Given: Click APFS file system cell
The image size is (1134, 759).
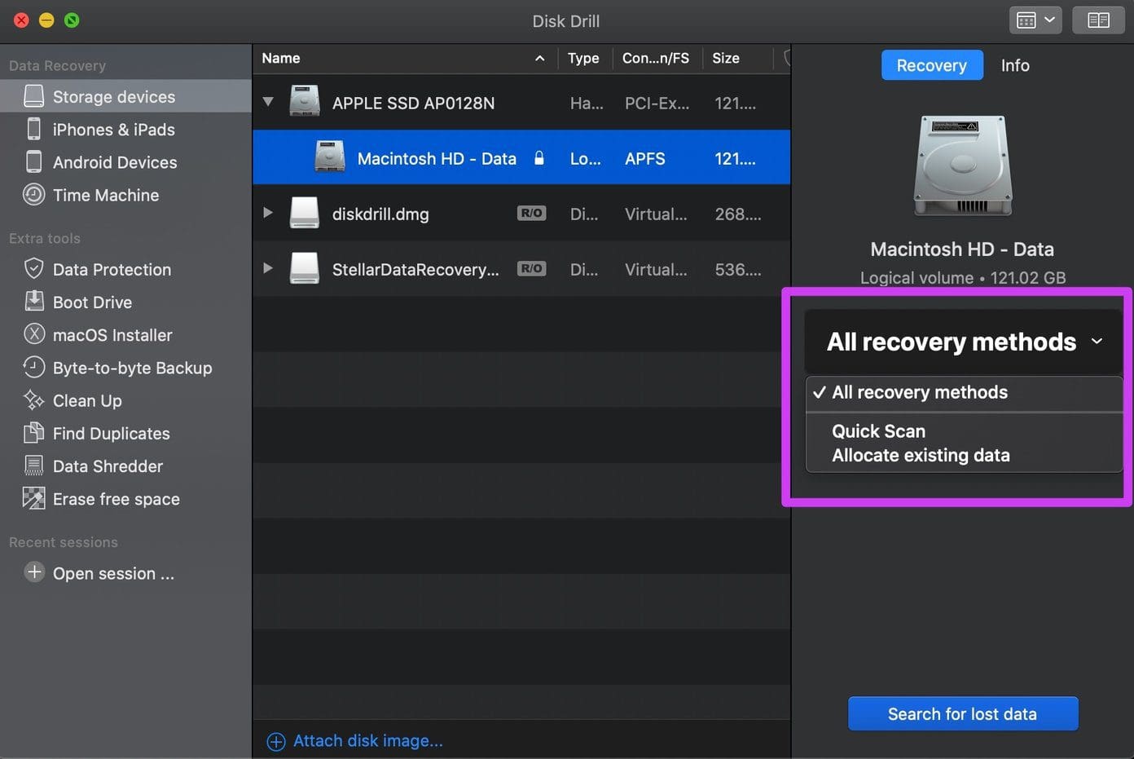Looking at the screenshot, I should pyautogui.click(x=645, y=158).
